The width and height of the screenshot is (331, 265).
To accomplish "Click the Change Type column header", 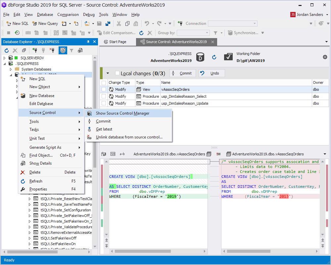I will (121, 82).
